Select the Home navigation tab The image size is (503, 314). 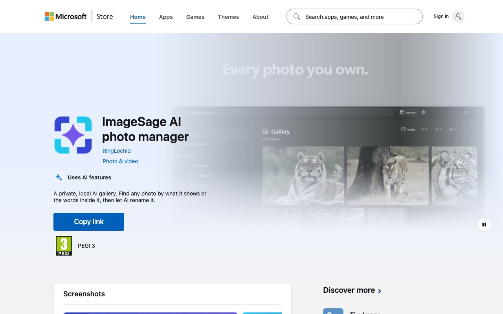(x=138, y=17)
